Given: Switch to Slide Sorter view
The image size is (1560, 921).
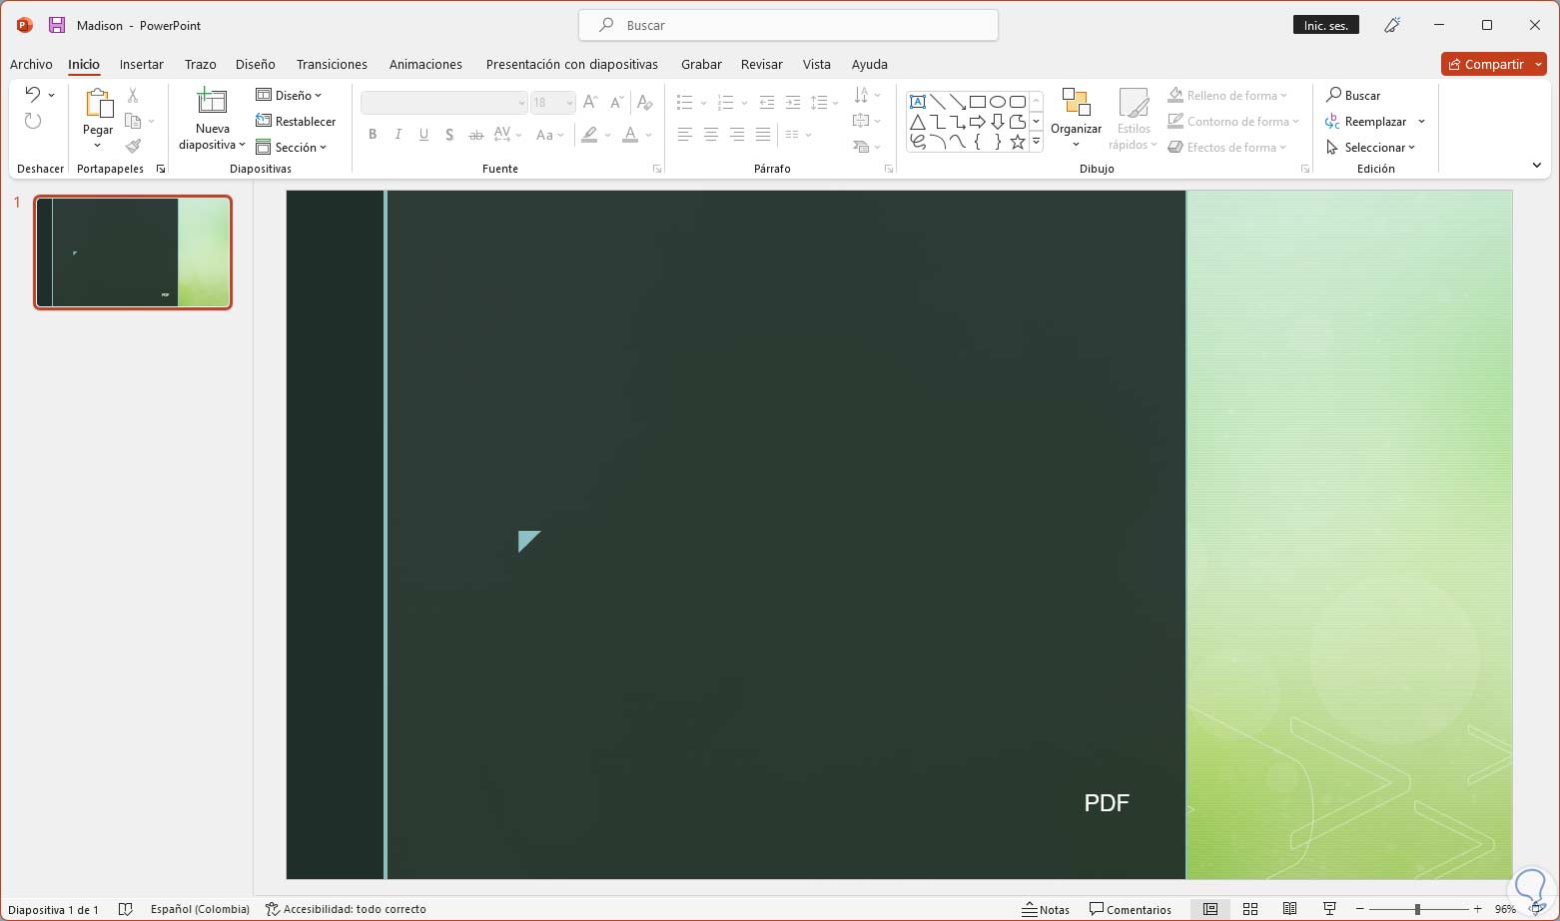Looking at the screenshot, I should click(x=1249, y=909).
